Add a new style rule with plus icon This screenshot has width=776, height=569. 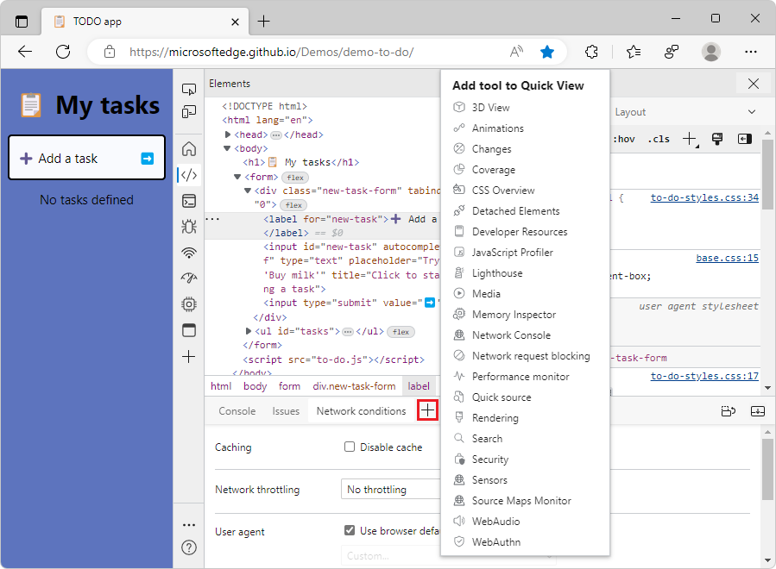(x=688, y=138)
